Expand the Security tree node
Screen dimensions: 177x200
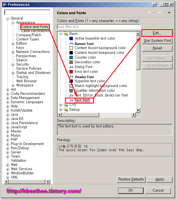tap(13, 65)
